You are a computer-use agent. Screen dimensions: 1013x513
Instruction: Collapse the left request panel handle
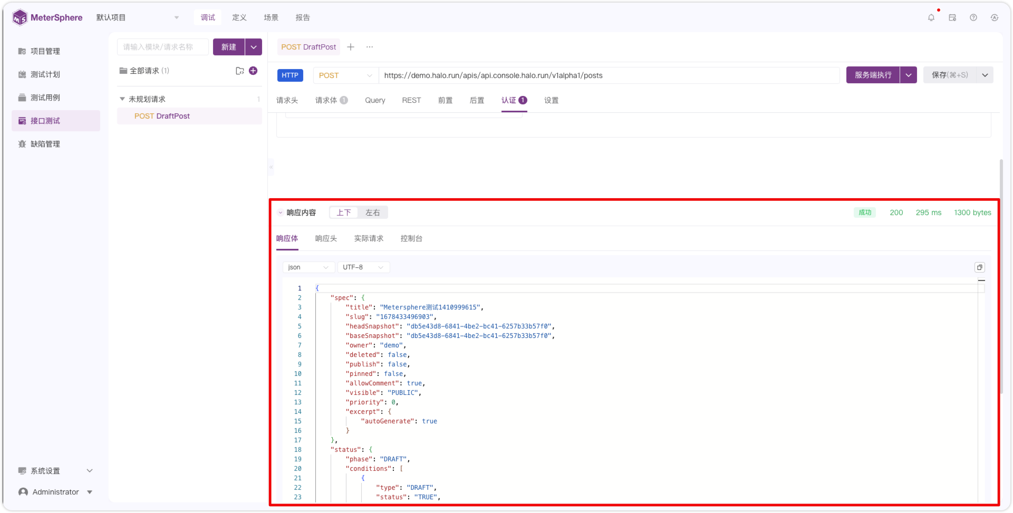[x=271, y=167]
